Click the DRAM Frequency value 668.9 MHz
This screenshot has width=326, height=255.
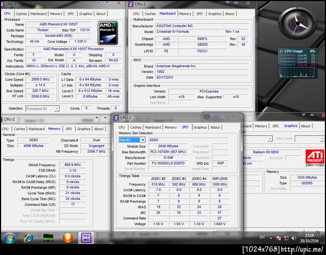tap(73, 165)
